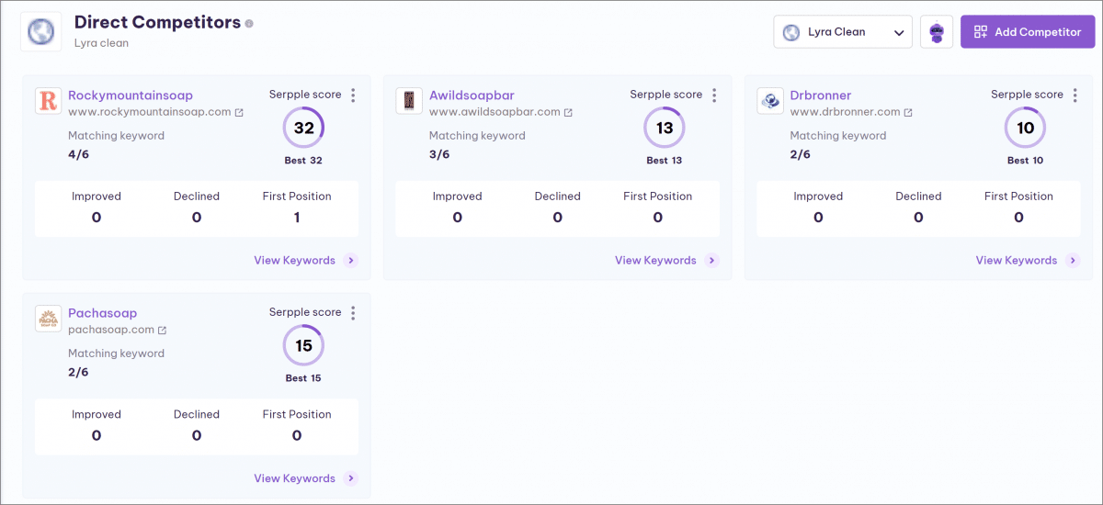Click the info icon beside Direct Competitors
1103x505 pixels.
249,24
